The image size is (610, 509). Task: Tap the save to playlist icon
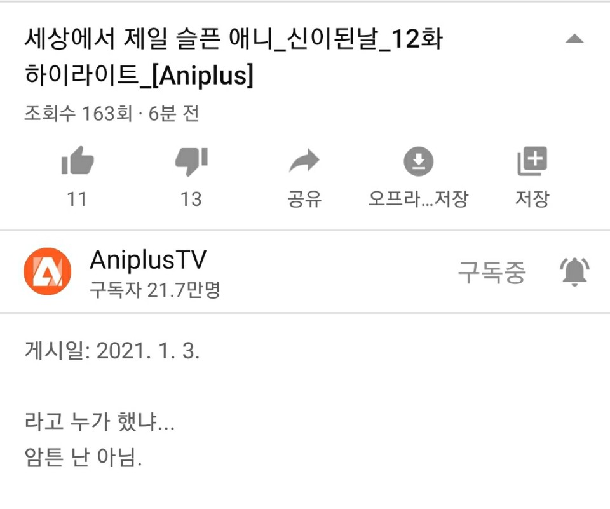(x=532, y=161)
